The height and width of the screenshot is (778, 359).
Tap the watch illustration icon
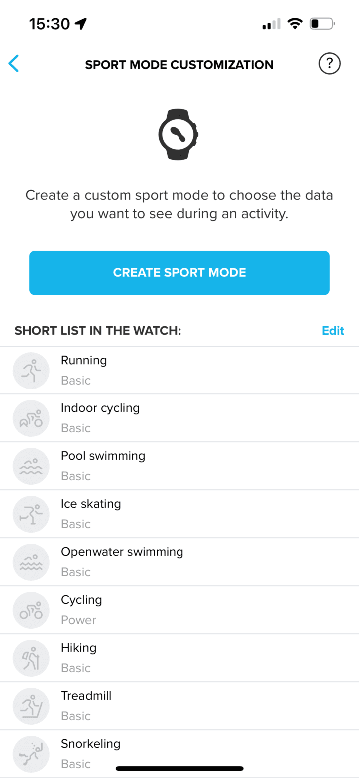click(x=179, y=135)
